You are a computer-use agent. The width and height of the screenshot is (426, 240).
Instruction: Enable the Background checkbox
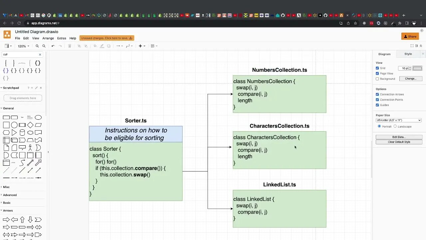click(x=377, y=79)
